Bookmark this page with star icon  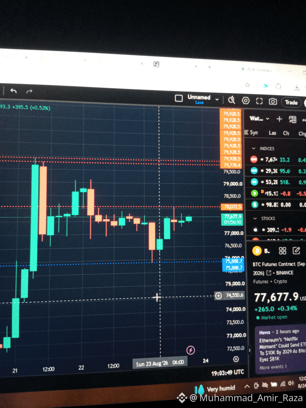pos(248,85)
